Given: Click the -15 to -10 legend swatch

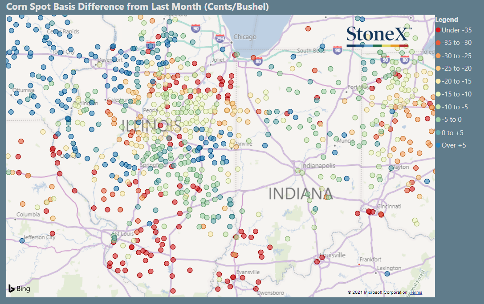Looking at the screenshot, I should click(438, 94).
